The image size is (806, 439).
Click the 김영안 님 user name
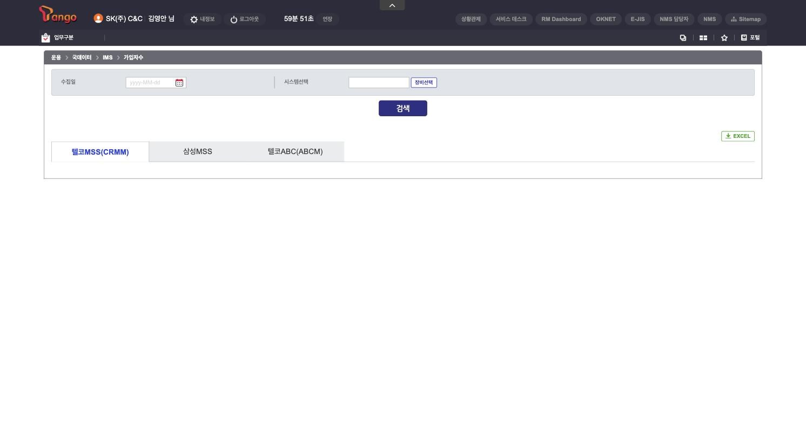coord(161,19)
